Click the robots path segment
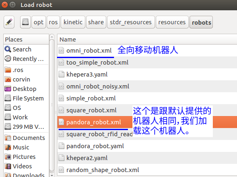The height and width of the screenshot is (177, 237). point(201,22)
